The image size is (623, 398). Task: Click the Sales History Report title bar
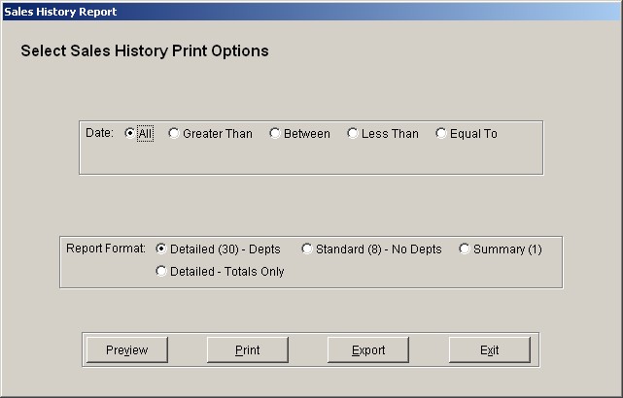(x=311, y=12)
